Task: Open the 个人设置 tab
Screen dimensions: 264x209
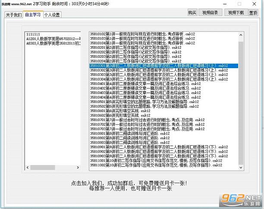Action: [52, 15]
